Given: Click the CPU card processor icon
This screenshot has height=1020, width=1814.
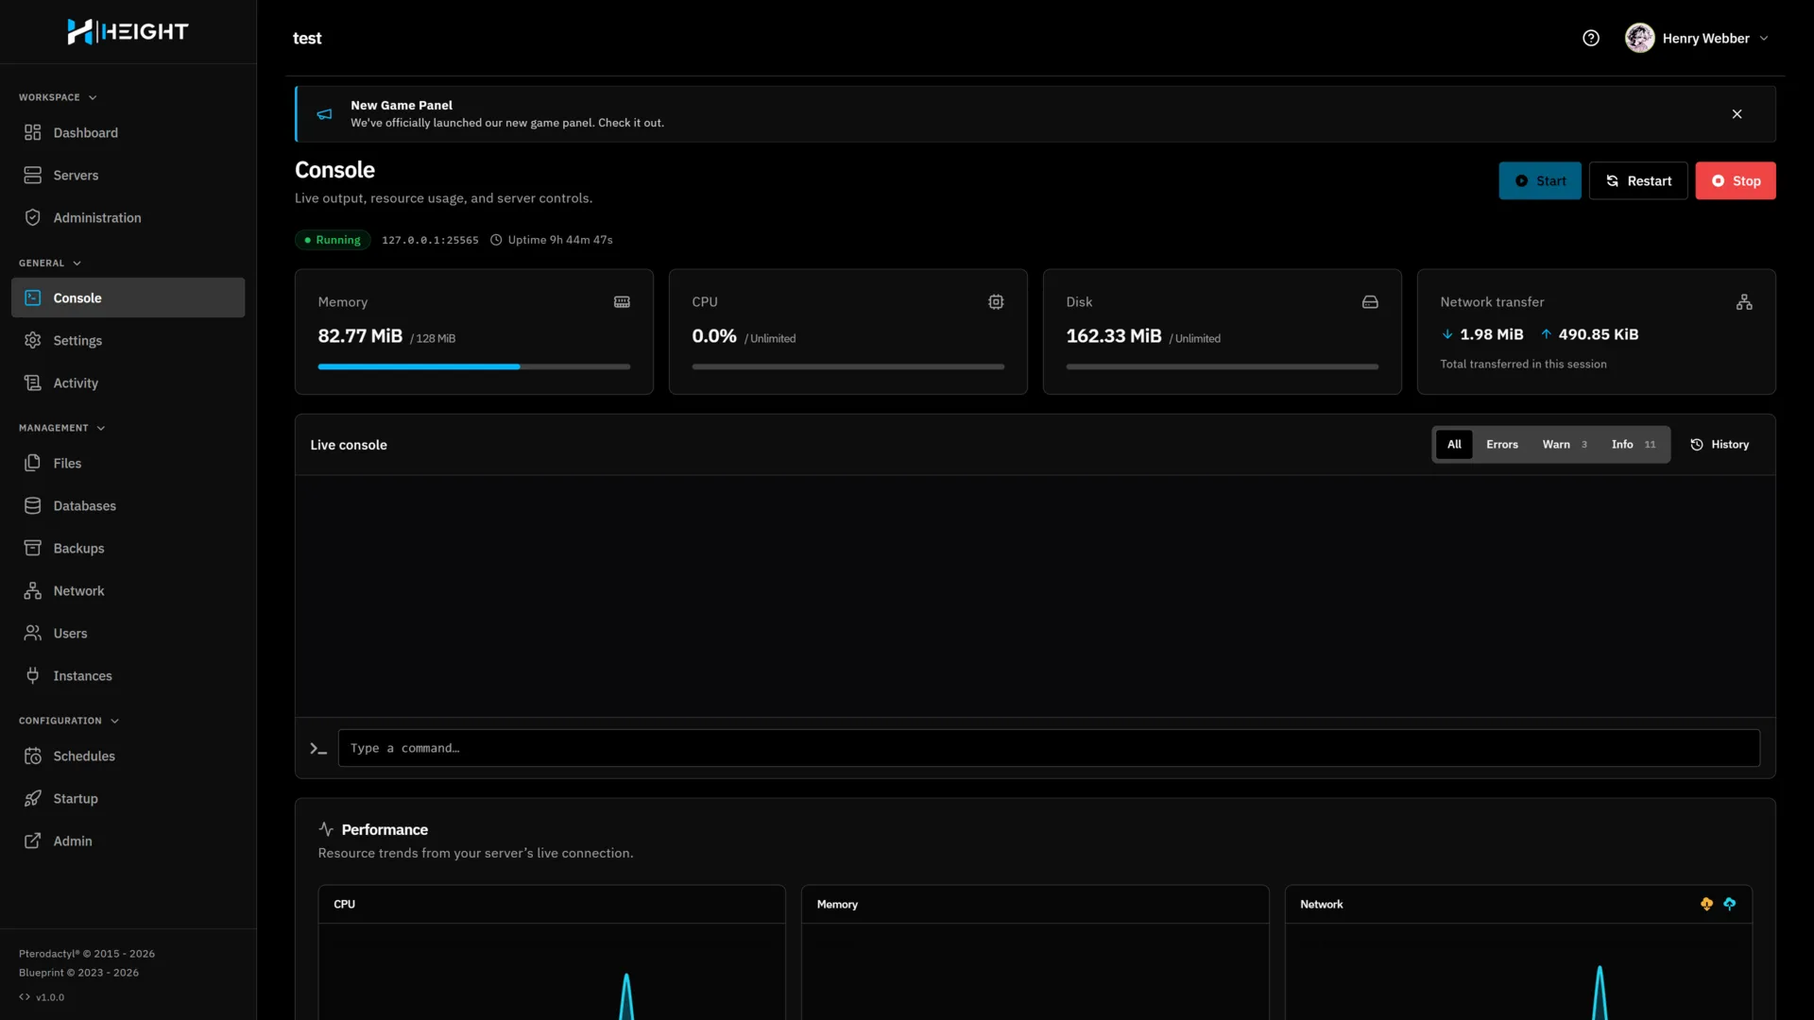Looking at the screenshot, I should click(996, 302).
